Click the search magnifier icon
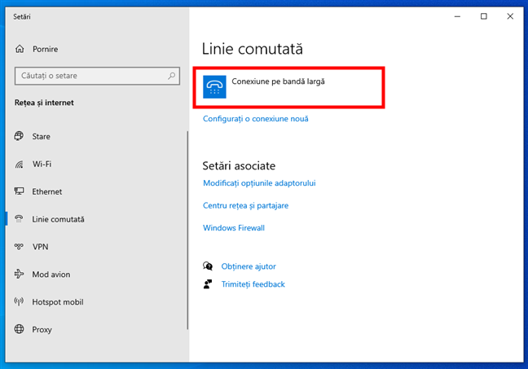Image resolution: width=528 pixels, height=369 pixels. coord(172,76)
